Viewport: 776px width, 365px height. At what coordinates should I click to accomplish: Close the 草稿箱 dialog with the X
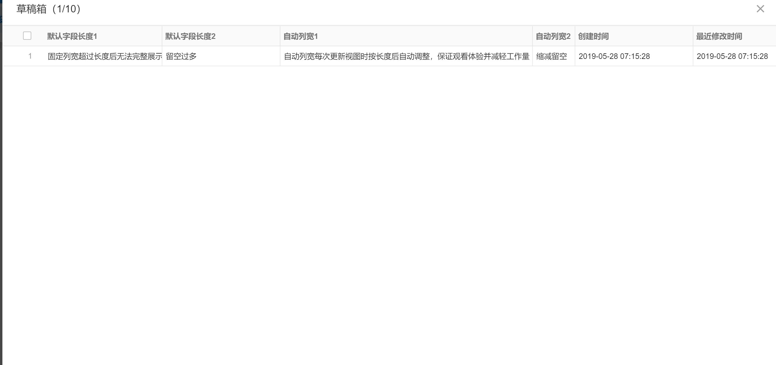click(760, 9)
